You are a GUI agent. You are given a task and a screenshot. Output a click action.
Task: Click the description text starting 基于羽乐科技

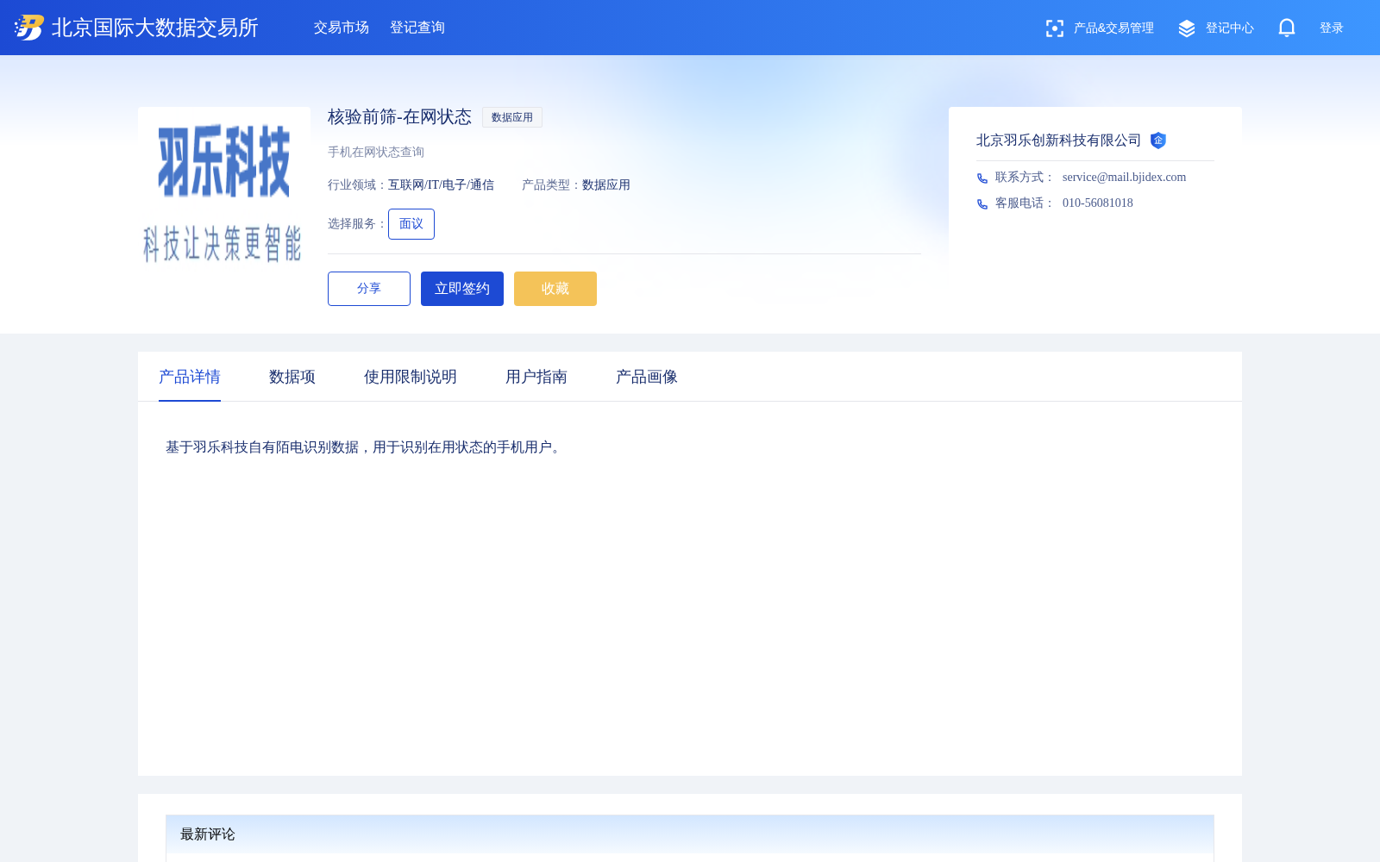tap(366, 447)
